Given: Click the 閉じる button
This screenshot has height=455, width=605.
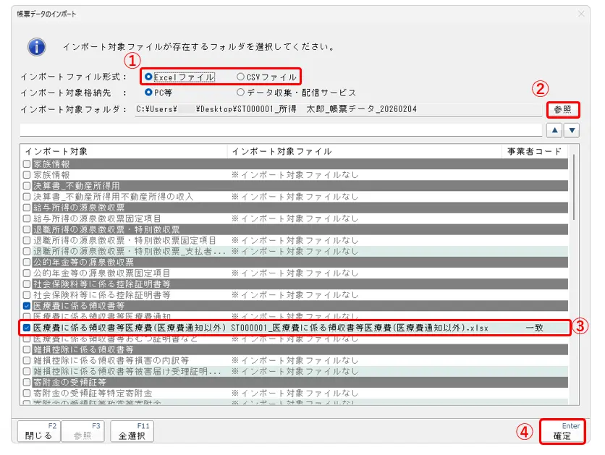Looking at the screenshot, I should [38, 432].
